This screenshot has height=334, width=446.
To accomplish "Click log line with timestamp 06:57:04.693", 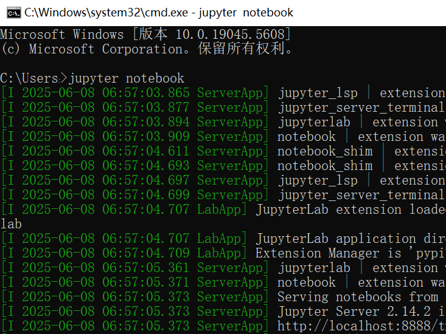I will click(223, 166).
